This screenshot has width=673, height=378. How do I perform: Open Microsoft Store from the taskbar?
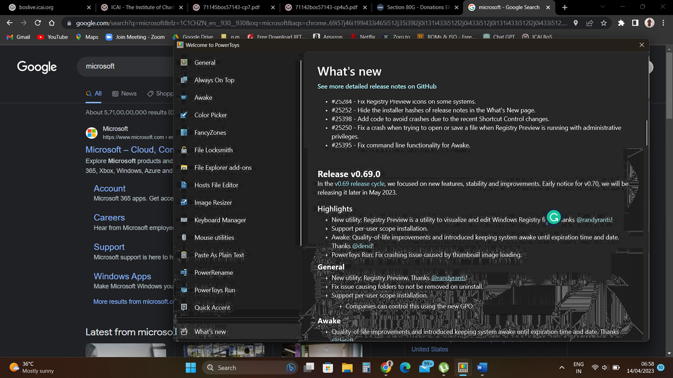(x=328, y=368)
